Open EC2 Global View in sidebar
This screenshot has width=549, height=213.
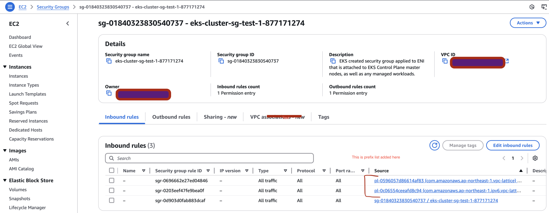pyautogui.click(x=26, y=46)
